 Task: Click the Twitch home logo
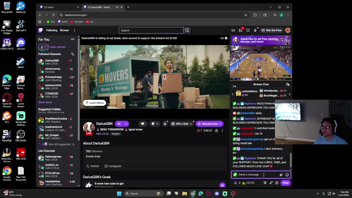pos(40,30)
